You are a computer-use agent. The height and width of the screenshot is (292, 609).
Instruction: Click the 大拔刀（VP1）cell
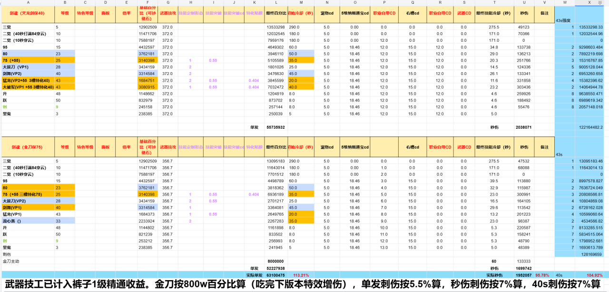tap(28, 67)
